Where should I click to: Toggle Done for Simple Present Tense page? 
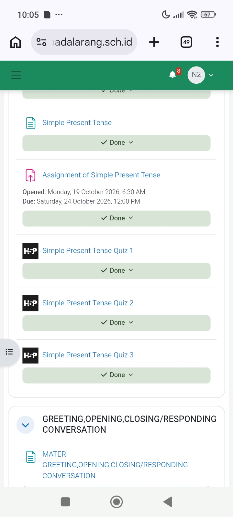point(116,143)
